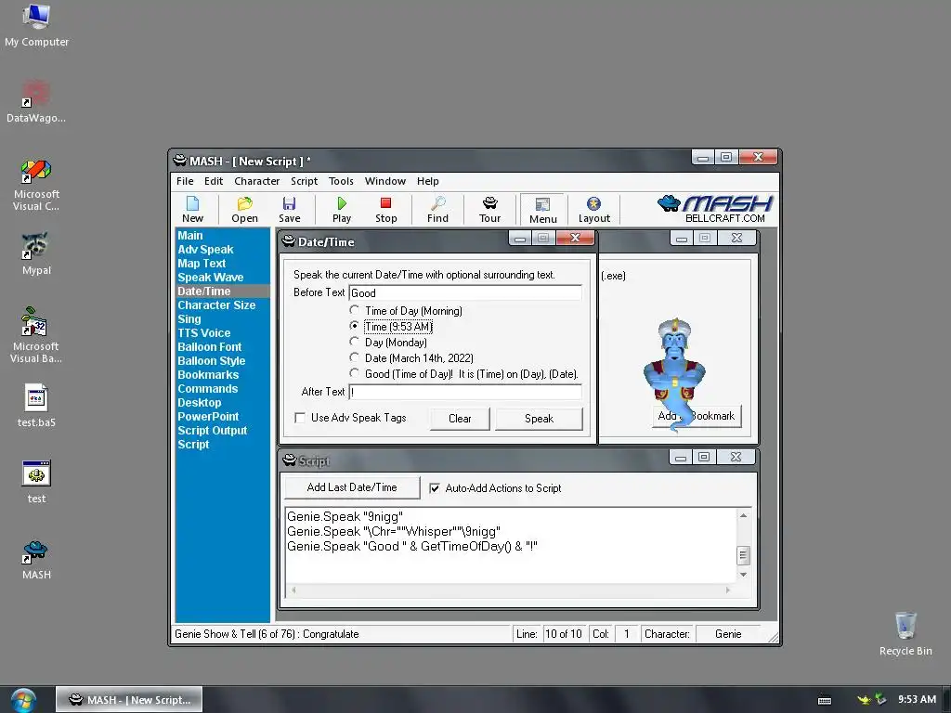Select the Date (March 14th, 2022) option
Image resolution: width=951 pixels, height=713 pixels.
pos(354,357)
